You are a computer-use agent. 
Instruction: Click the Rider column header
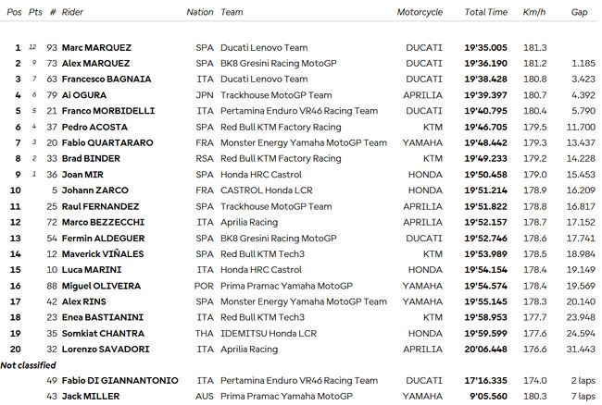(x=72, y=12)
